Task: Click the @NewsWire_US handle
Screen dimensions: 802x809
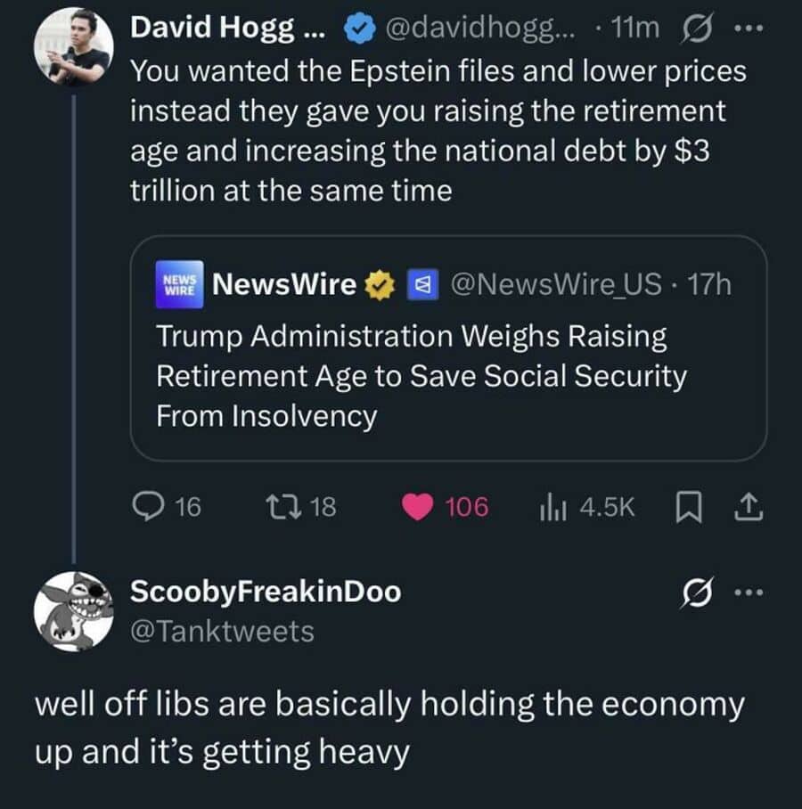Action: 554,284
